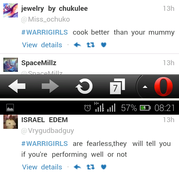The image size is (179, 175).
Task: Favorite ISRAEL EDEM's tweet with heart
Action: coord(104,167)
